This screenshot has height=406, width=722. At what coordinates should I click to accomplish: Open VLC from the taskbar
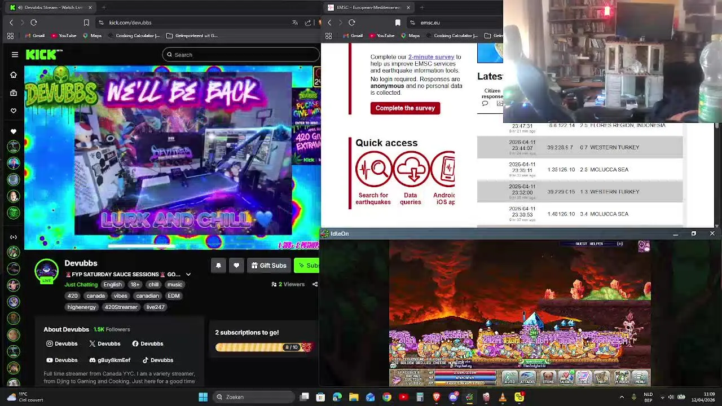click(x=503, y=397)
